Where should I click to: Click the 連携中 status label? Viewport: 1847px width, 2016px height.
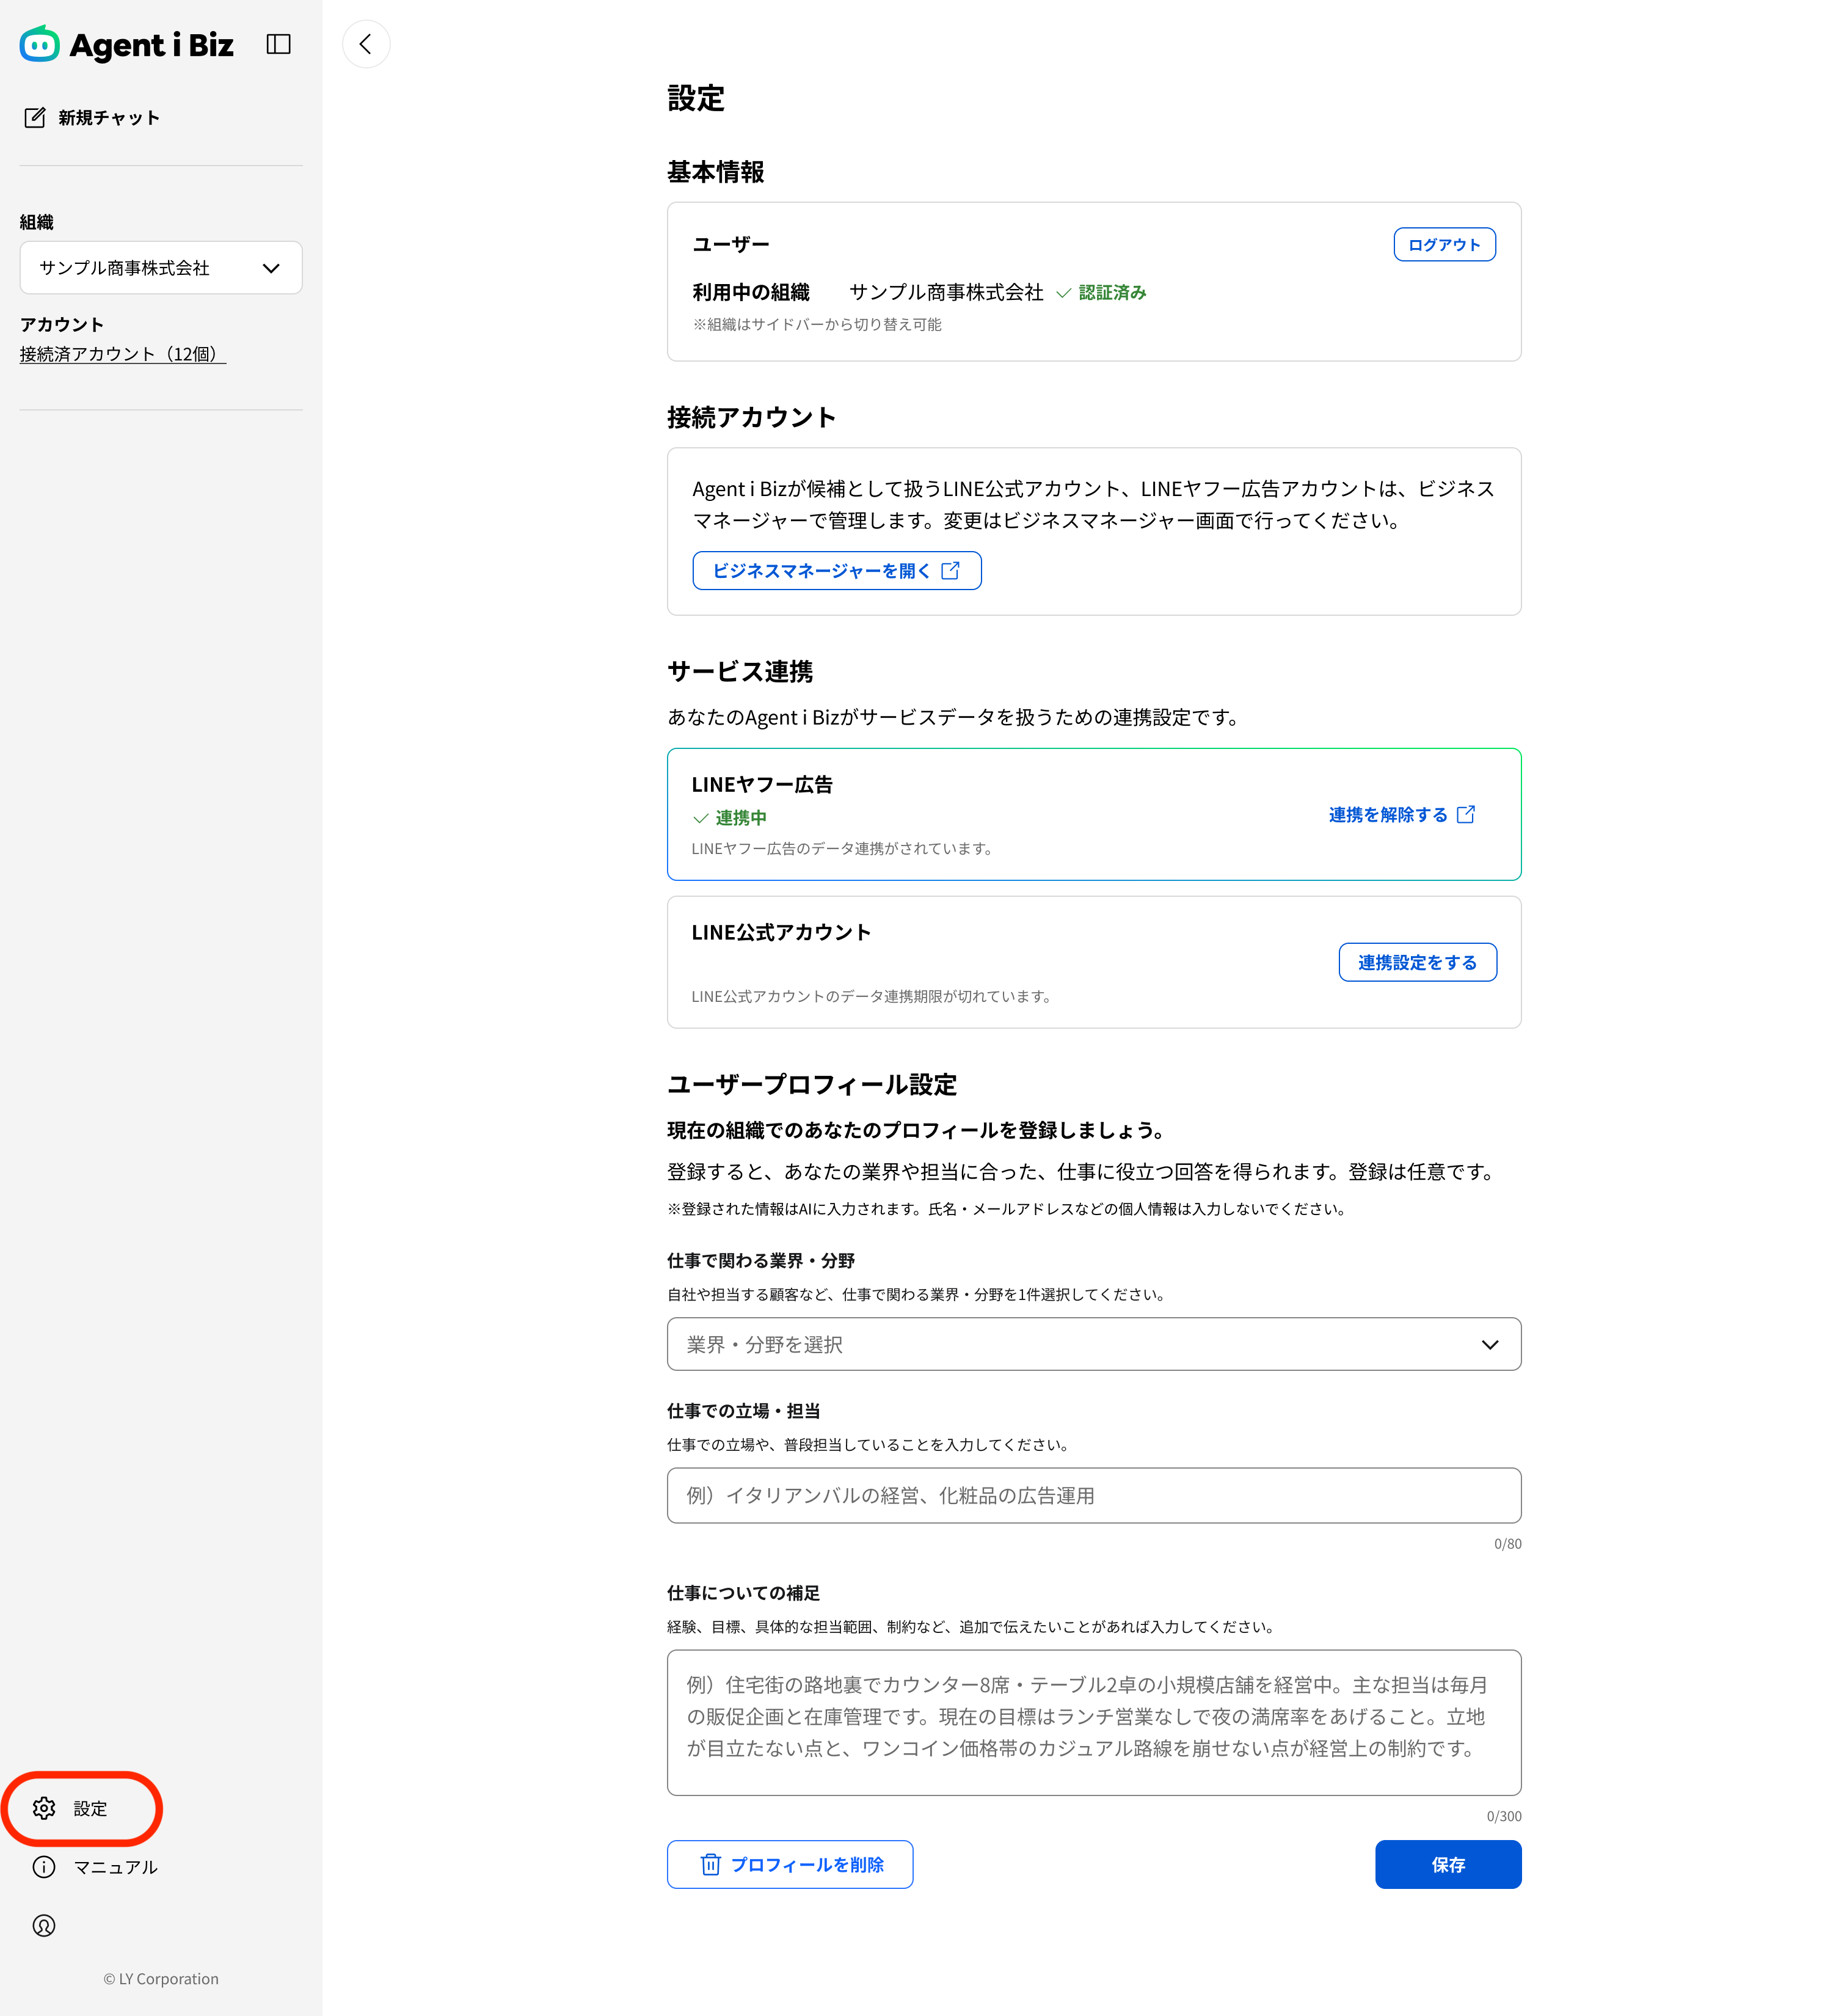coord(741,818)
